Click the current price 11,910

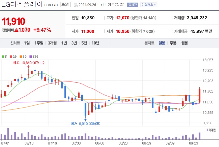tap(14, 21)
